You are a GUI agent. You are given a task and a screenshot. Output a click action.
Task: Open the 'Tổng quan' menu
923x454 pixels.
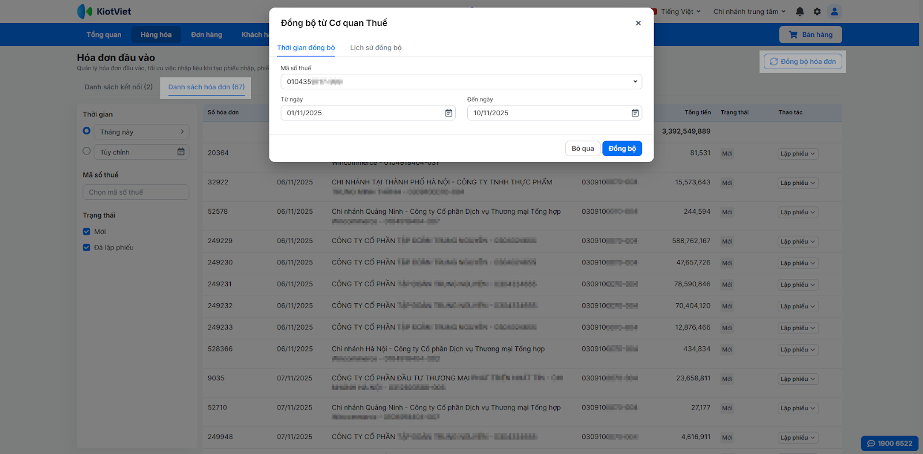104,35
